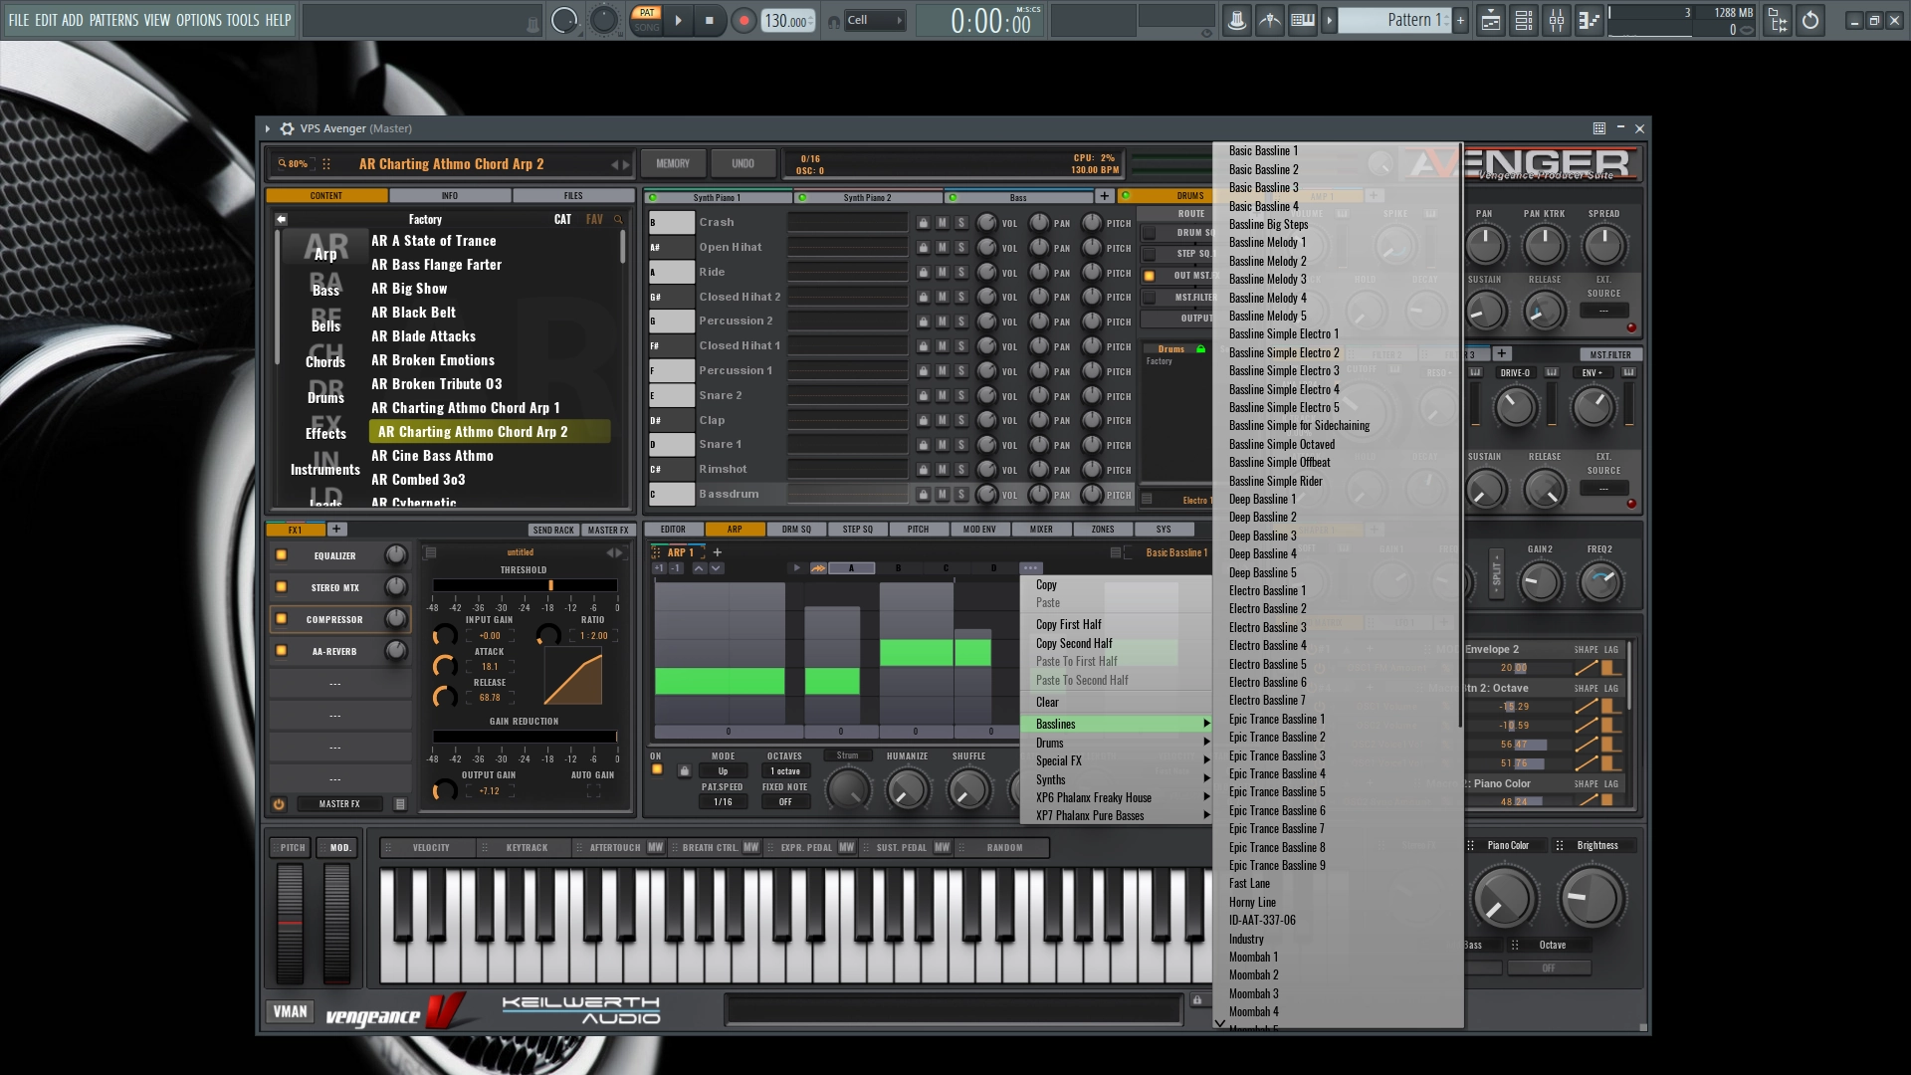Expand XP7 Phalanx Pure Basses submenu

pyautogui.click(x=1116, y=816)
